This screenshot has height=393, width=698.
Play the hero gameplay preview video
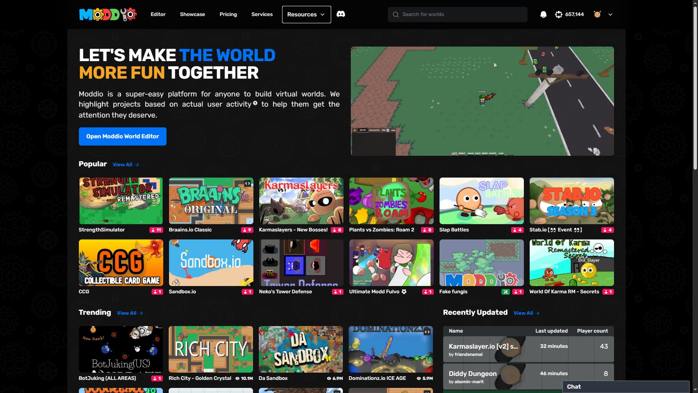[x=482, y=101]
